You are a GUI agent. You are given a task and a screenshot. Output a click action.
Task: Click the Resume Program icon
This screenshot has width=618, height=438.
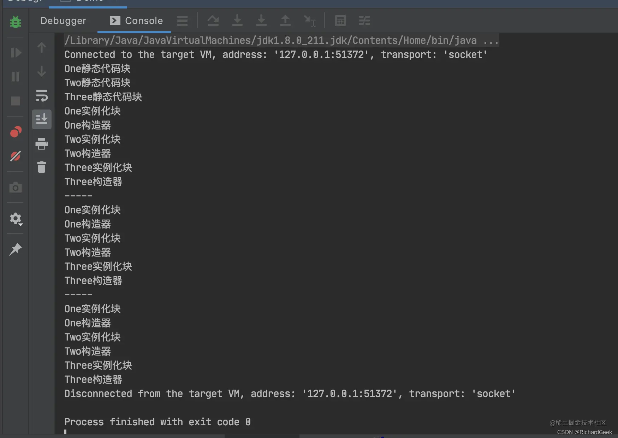(16, 53)
